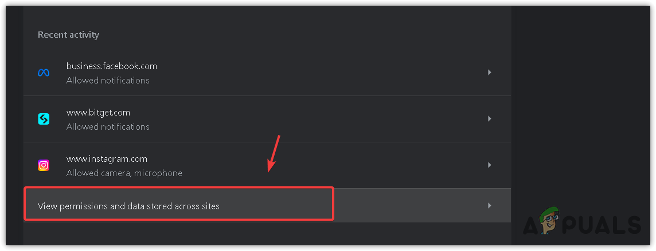Click the Instagram logo icon
Image resolution: width=656 pixels, height=251 pixels.
(44, 165)
